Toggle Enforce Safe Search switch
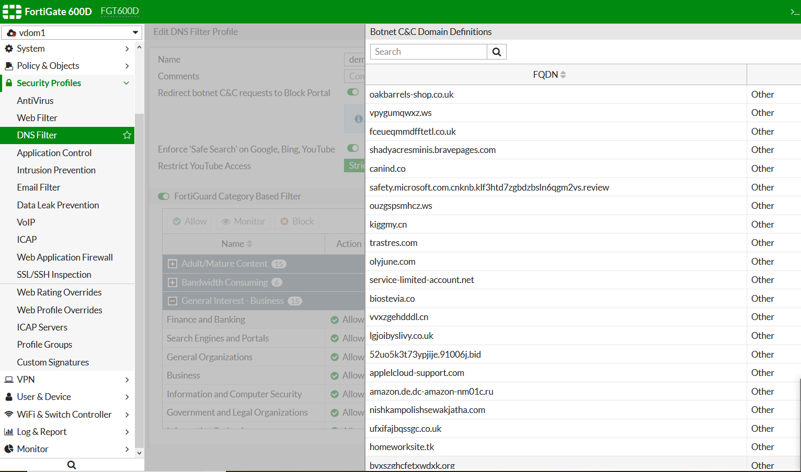The width and height of the screenshot is (801, 472). click(353, 149)
